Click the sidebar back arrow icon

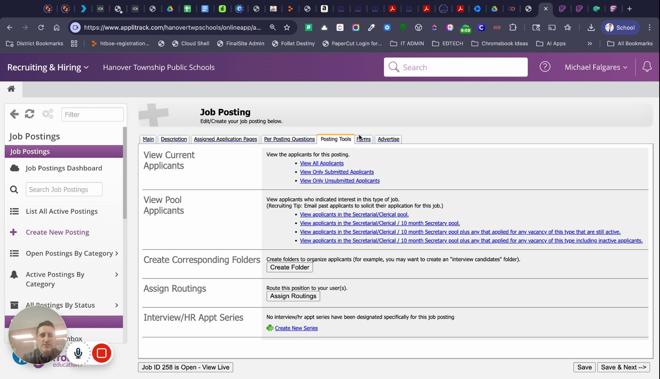14,114
